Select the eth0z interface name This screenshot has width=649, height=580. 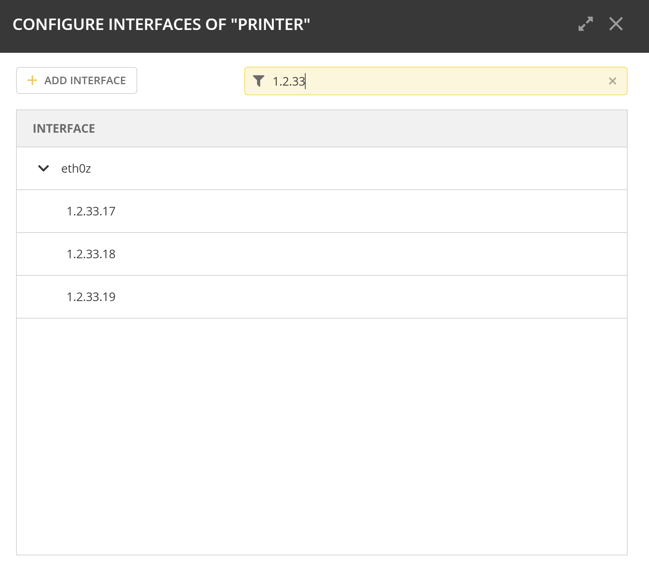pyautogui.click(x=76, y=168)
